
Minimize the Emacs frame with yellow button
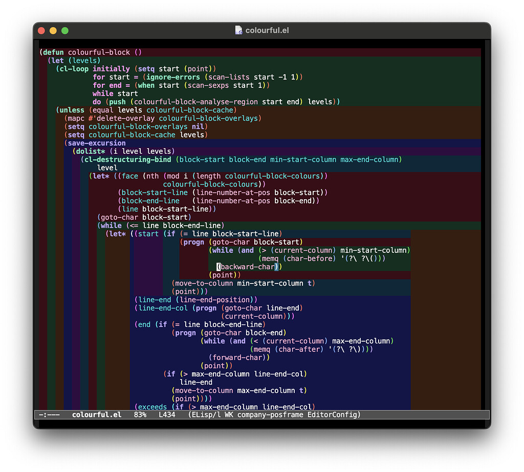[x=53, y=30]
